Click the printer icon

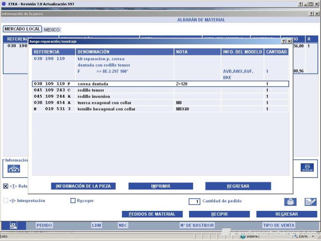pos(290,202)
